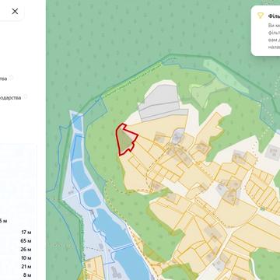Click the boundary length value "8 м"

[27, 275]
